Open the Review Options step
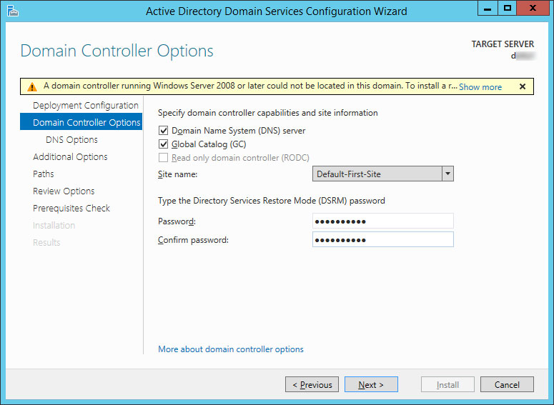Image resolution: width=554 pixels, height=405 pixels. point(64,191)
